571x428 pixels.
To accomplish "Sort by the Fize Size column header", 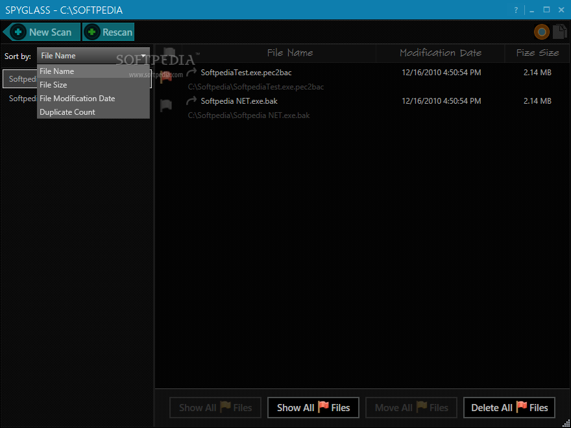I will pyautogui.click(x=537, y=53).
